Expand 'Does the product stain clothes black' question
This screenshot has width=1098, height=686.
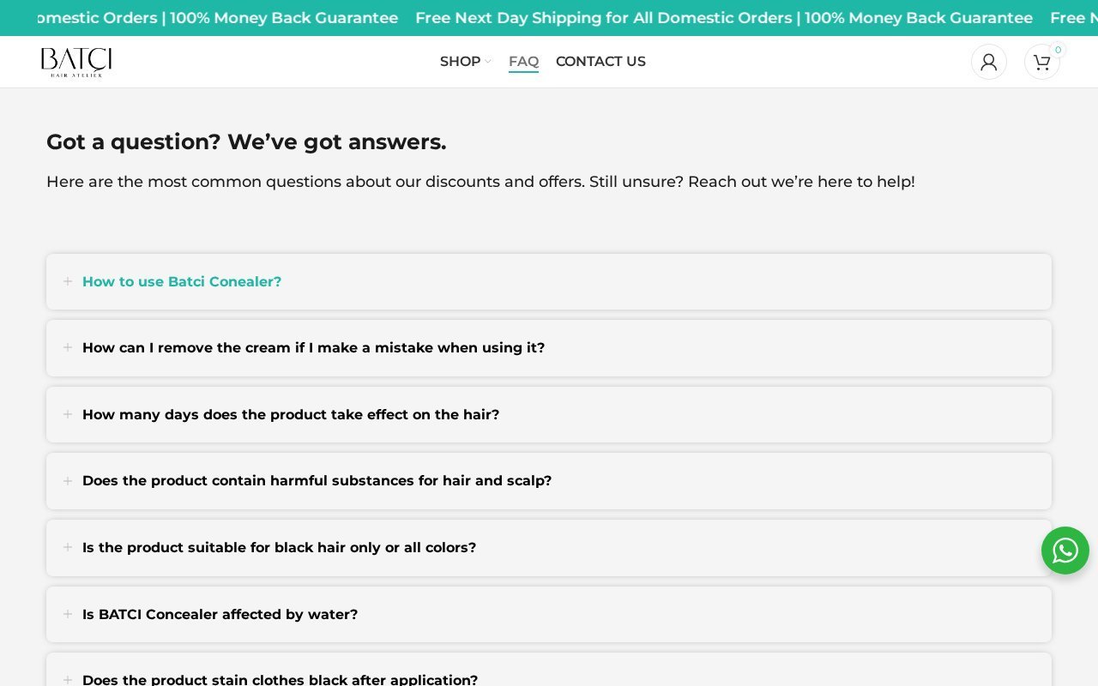click(549, 670)
